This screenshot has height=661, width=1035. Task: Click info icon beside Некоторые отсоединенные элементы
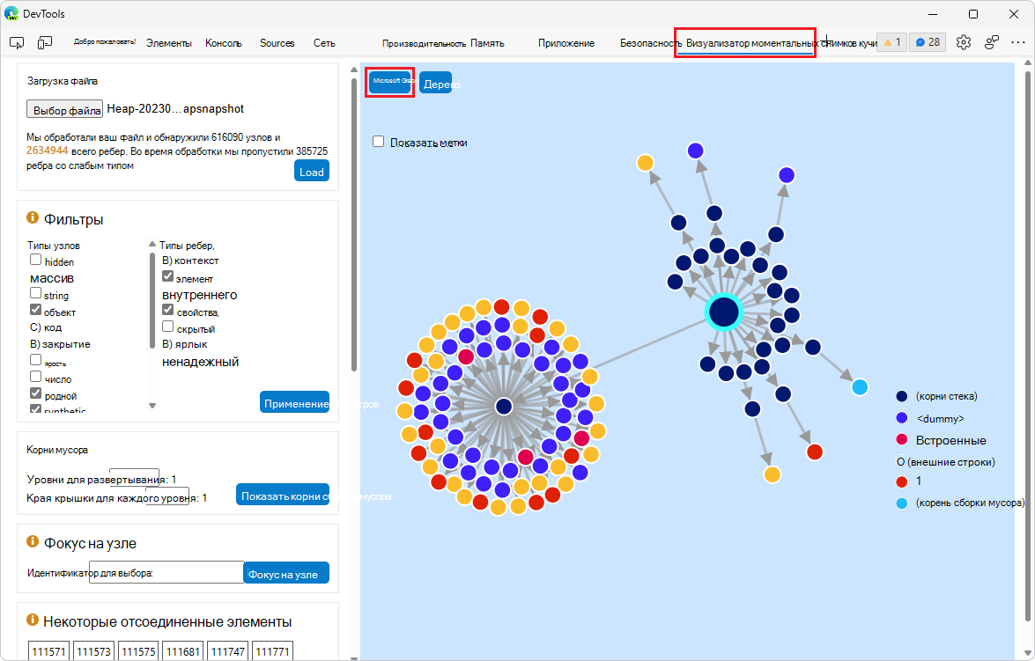[x=33, y=621]
